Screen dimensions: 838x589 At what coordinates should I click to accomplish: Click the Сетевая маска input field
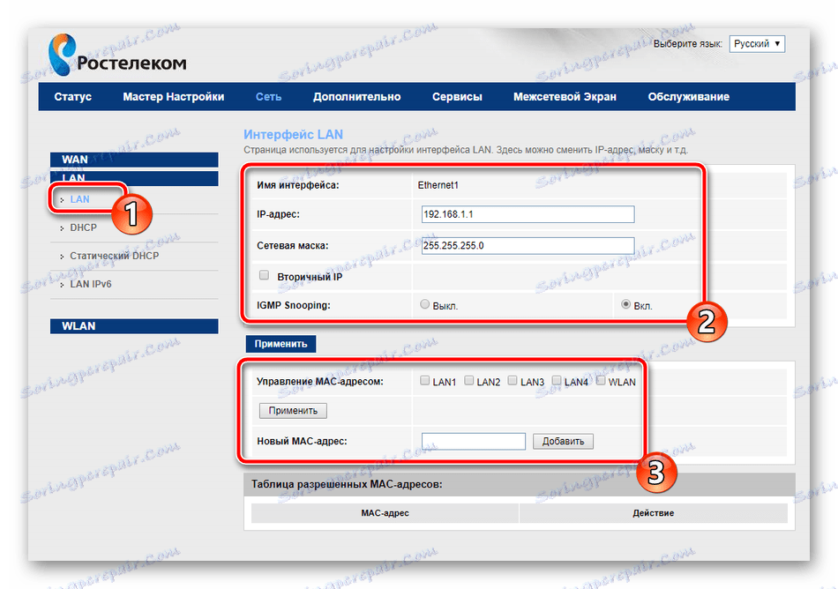[x=527, y=246]
